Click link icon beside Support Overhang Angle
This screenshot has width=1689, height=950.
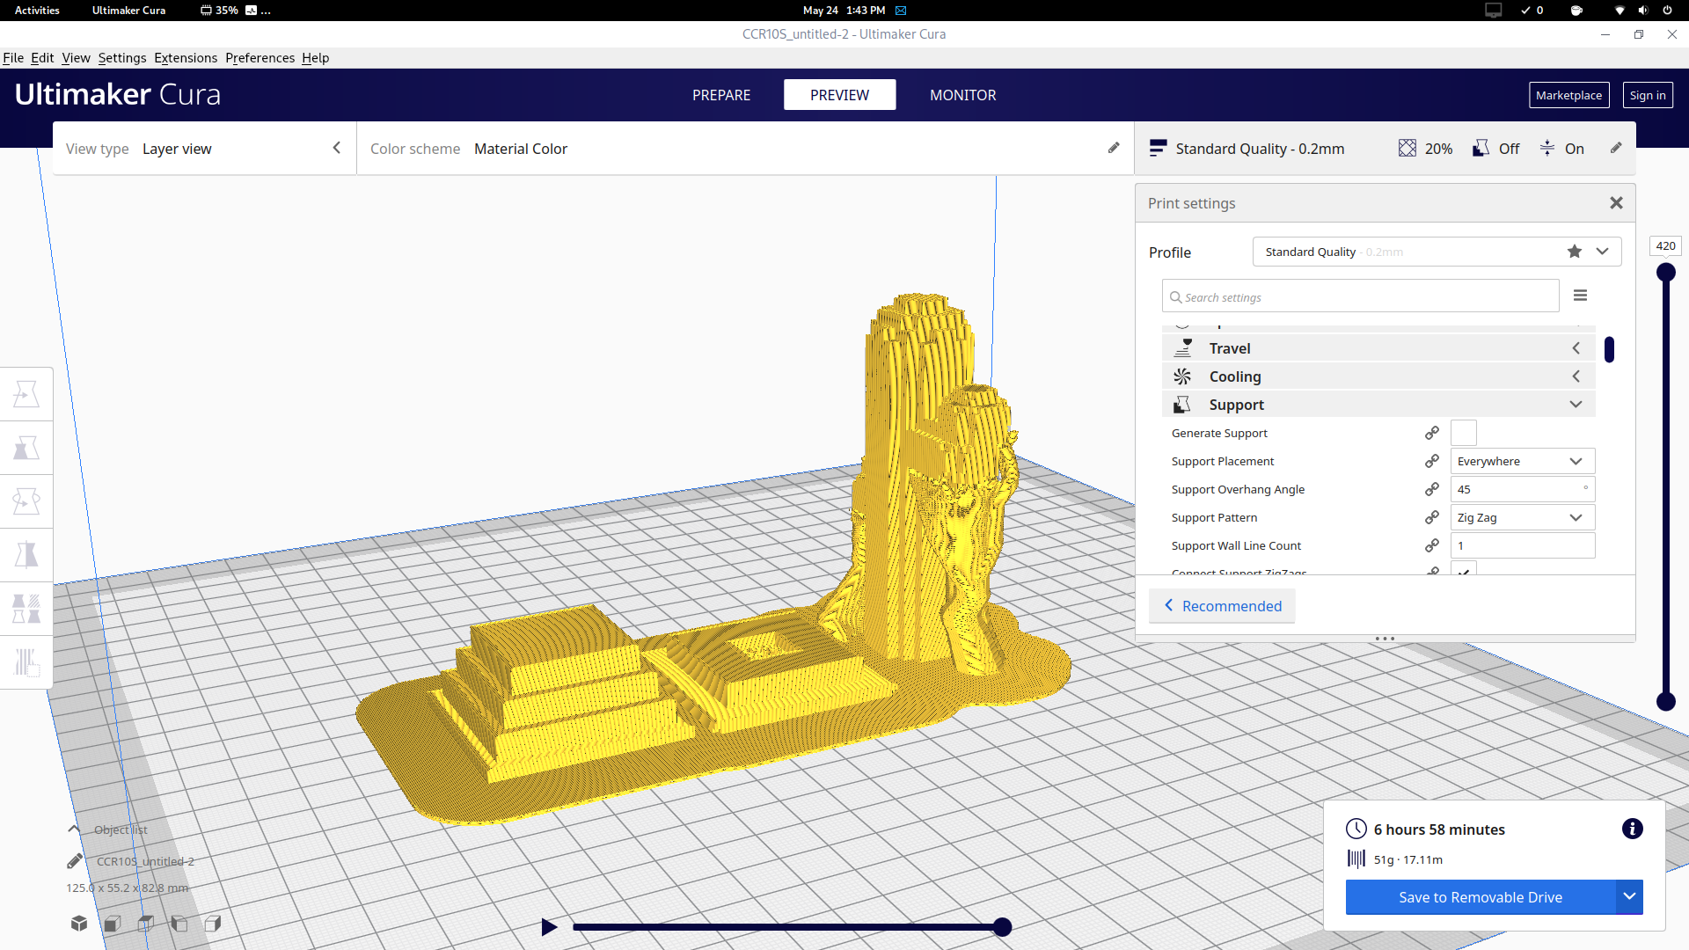click(1432, 489)
